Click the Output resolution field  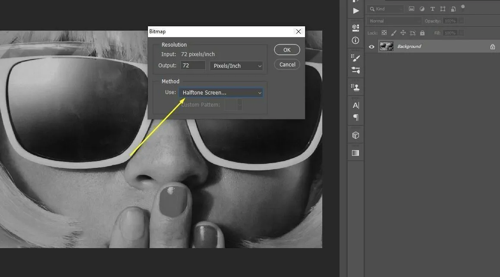pos(192,66)
